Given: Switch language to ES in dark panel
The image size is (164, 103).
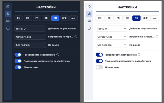Looking at the screenshot, I should 28,18.
